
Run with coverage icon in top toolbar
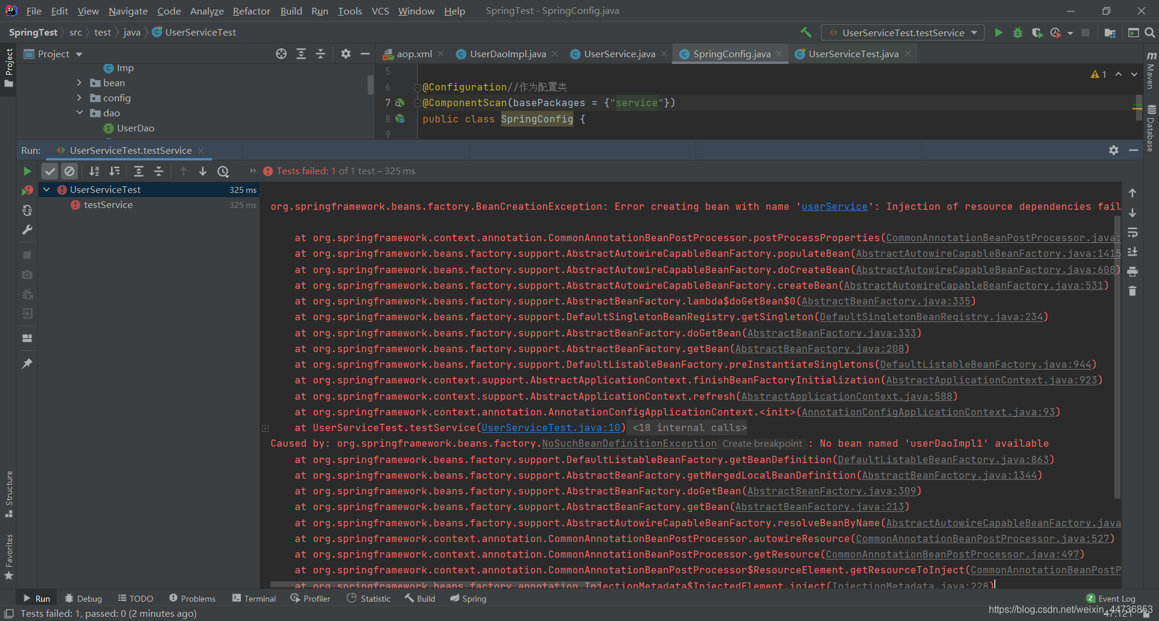click(x=1037, y=33)
